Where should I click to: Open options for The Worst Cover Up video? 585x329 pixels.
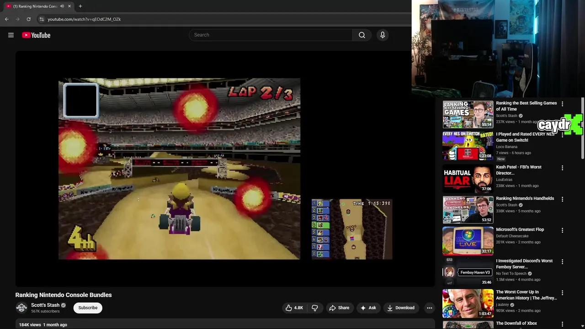pos(562,293)
